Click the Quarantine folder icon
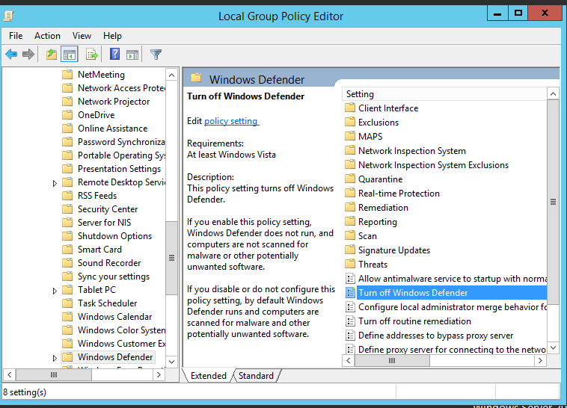Viewport: 567px width, 408px height. [x=350, y=179]
